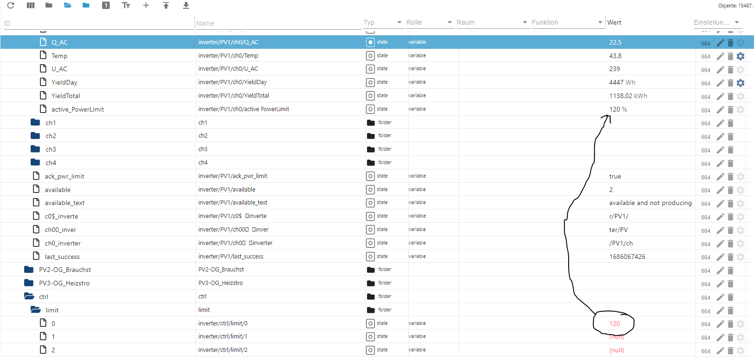The height and width of the screenshot is (357, 754).
Task: Click the value 'true' of ack_pwr_limit
Action: (615, 176)
